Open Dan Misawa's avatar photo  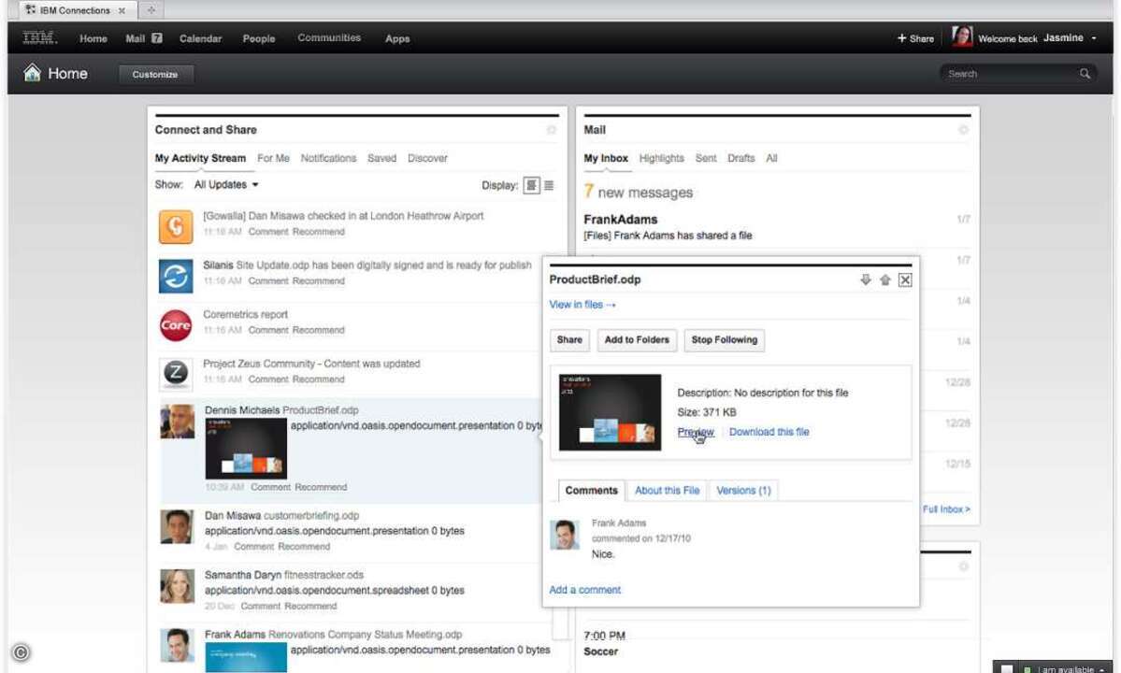tap(178, 526)
